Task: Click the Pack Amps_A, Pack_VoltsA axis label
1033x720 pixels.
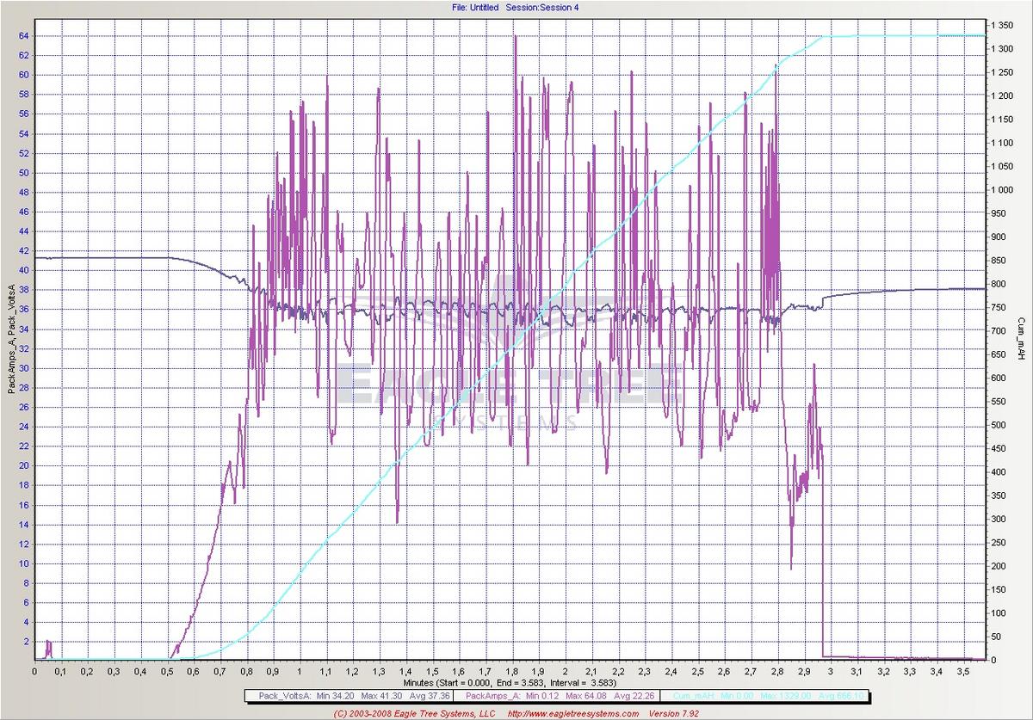Action: pyautogui.click(x=10, y=340)
